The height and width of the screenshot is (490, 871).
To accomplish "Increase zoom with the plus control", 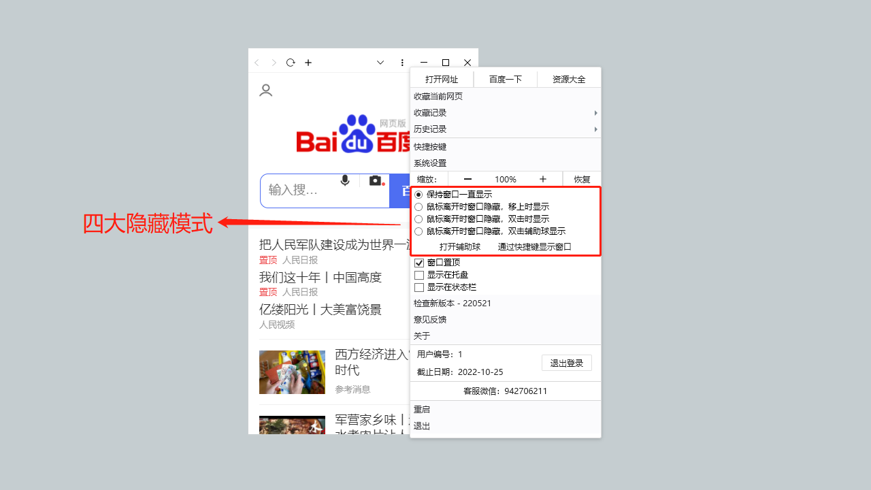I will pyautogui.click(x=542, y=179).
